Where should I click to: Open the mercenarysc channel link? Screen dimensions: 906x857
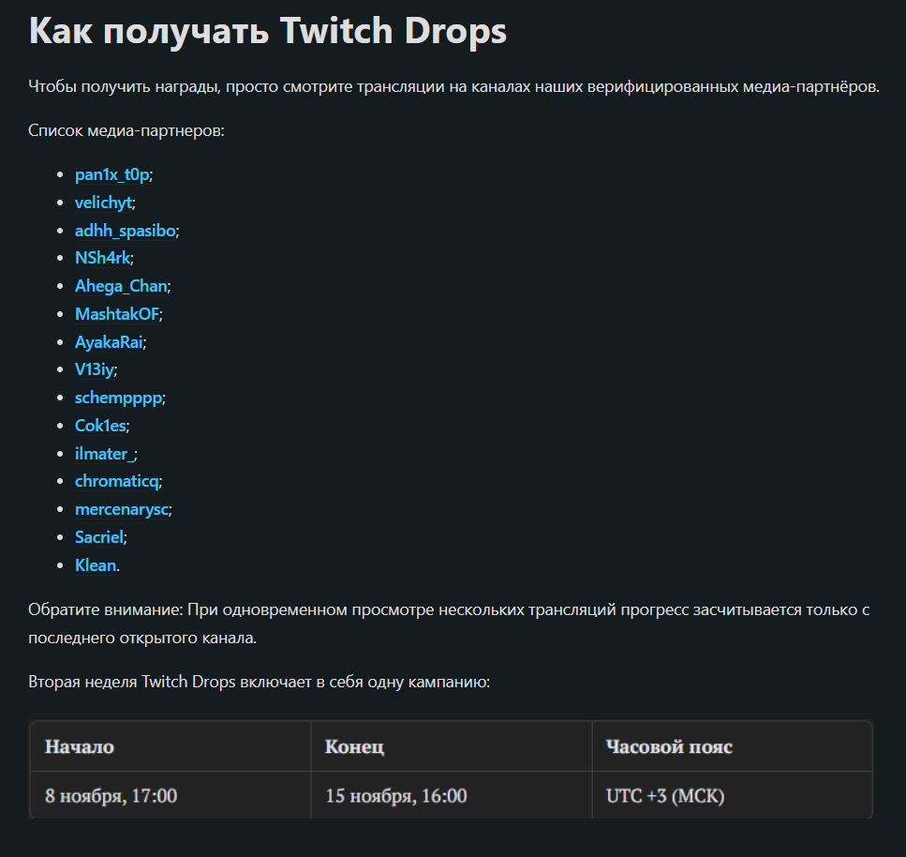pos(122,509)
